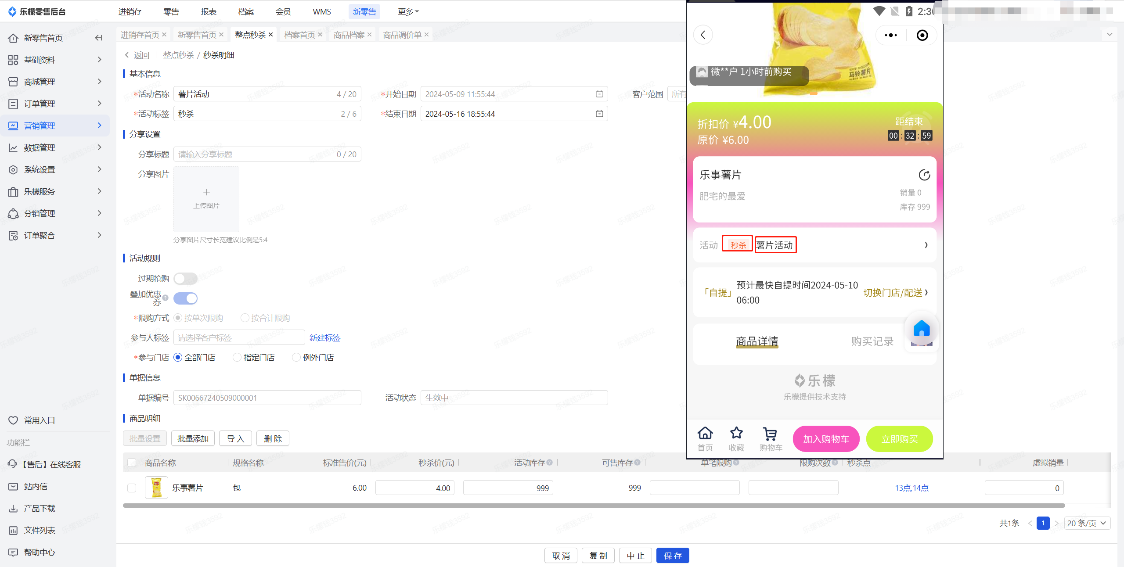
Task: Click the 13点,14点 seckill times link
Action: (912, 488)
